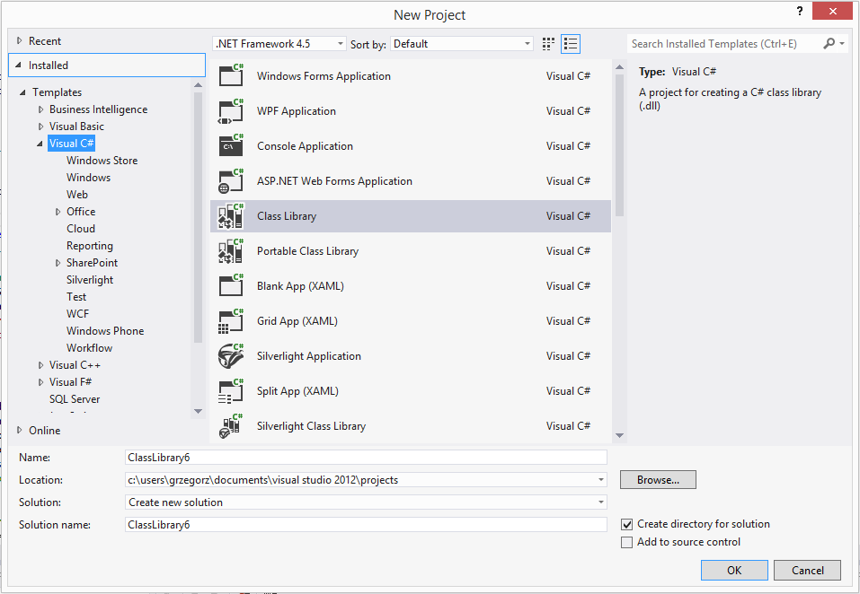Collapse the Visual C# node
The image size is (860, 594).
(x=40, y=144)
